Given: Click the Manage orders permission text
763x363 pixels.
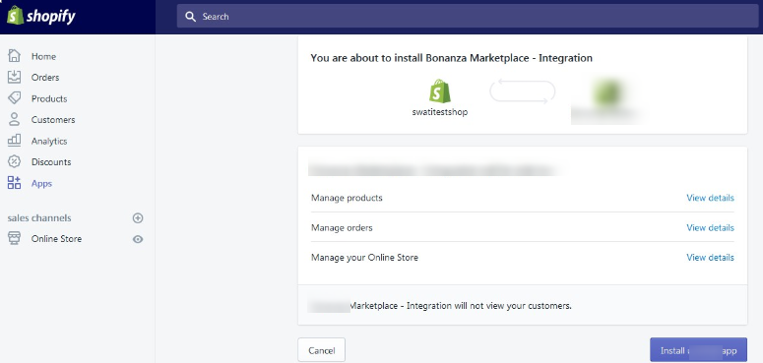Looking at the screenshot, I should pos(342,227).
